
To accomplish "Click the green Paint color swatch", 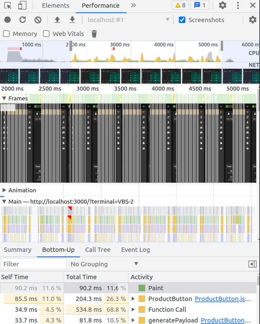I will click(x=142, y=288).
